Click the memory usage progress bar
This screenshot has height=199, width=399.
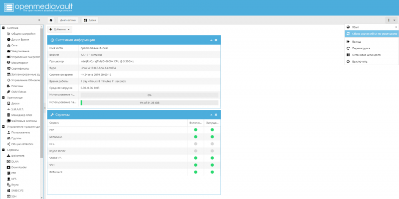149,103
